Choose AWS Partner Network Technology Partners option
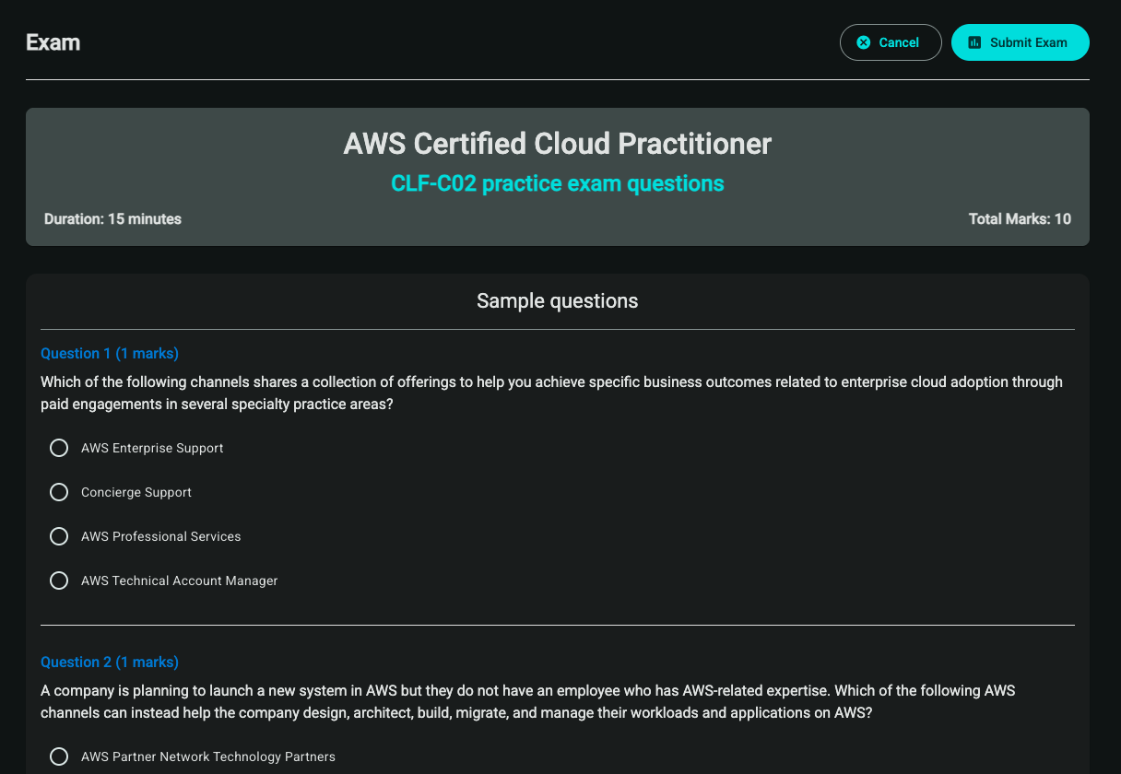 pos(59,756)
